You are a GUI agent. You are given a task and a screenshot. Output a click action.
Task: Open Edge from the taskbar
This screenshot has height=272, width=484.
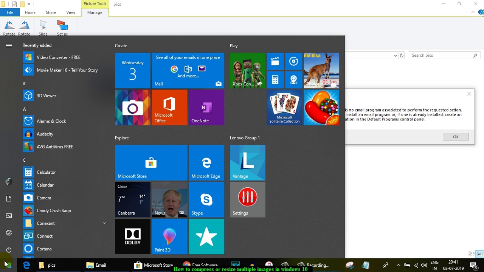pos(26,265)
